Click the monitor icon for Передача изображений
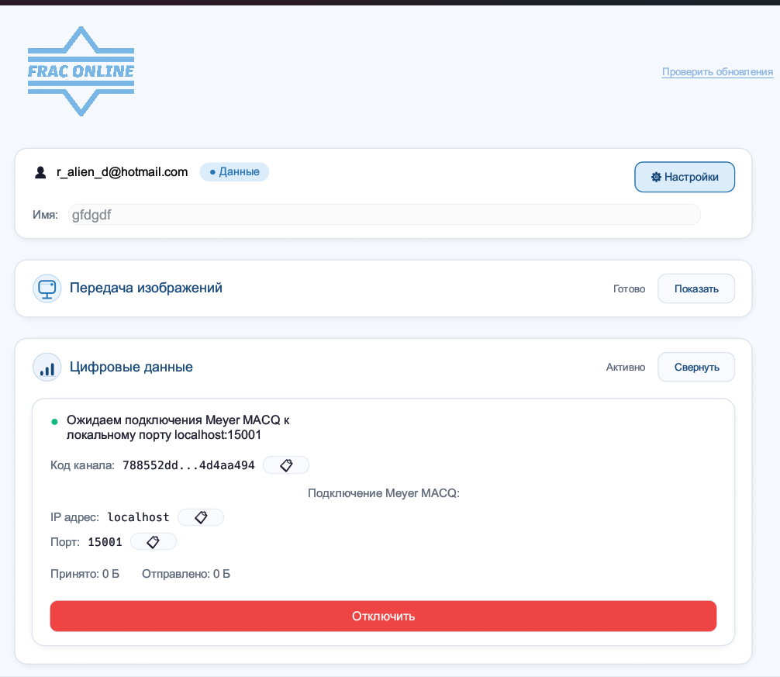Image resolution: width=780 pixels, height=677 pixels. point(47,288)
